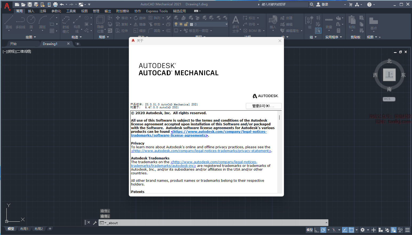The height and width of the screenshot is (235, 412).
Task: Open the privacy-statement hyperlink
Action: point(201,151)
